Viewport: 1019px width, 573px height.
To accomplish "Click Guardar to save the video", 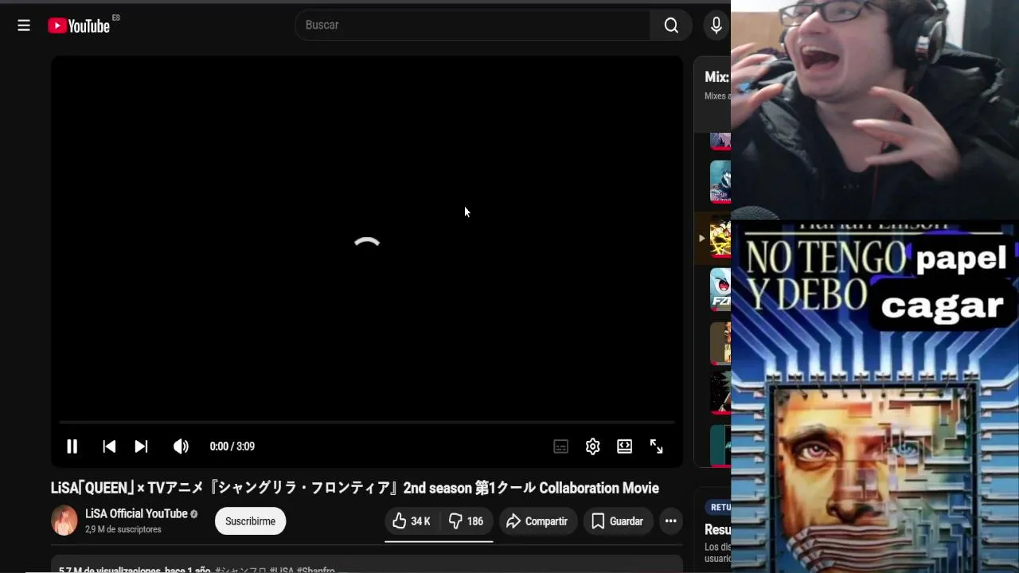I will tap(618, 521).
